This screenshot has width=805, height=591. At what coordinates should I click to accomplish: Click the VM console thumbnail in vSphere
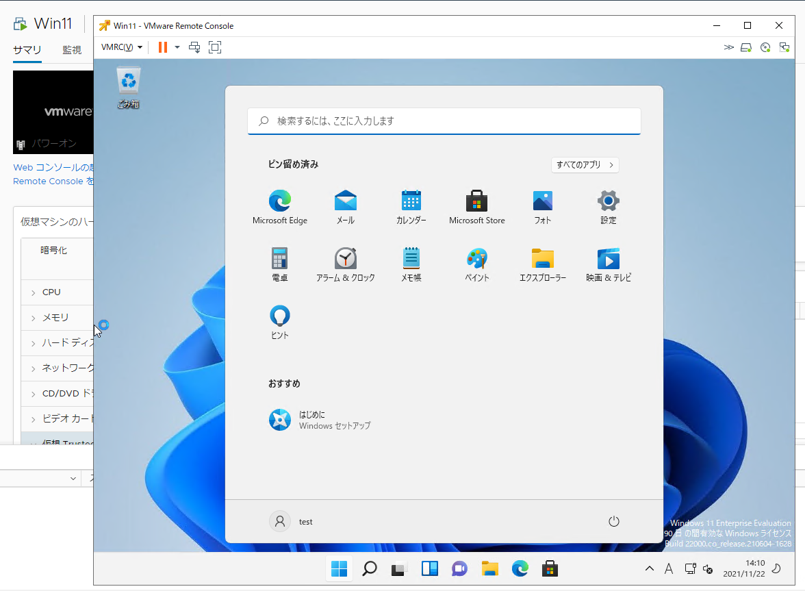[x=53, y=112]
